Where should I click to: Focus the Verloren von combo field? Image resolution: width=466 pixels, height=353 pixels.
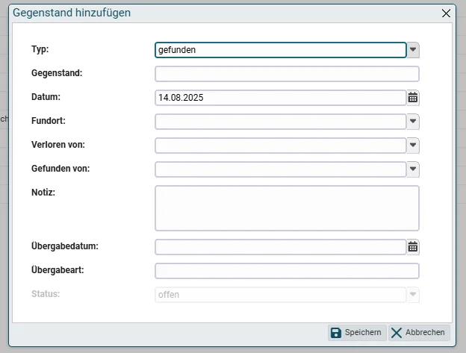pos(281,146)
